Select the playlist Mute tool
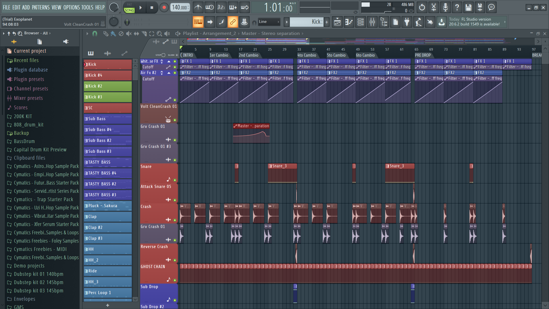This screenshot has width=549, height=309. coord(129,34)
